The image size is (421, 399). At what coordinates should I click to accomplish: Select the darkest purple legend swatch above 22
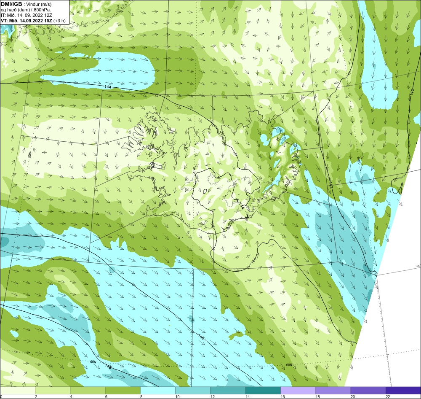click(403, 390)
